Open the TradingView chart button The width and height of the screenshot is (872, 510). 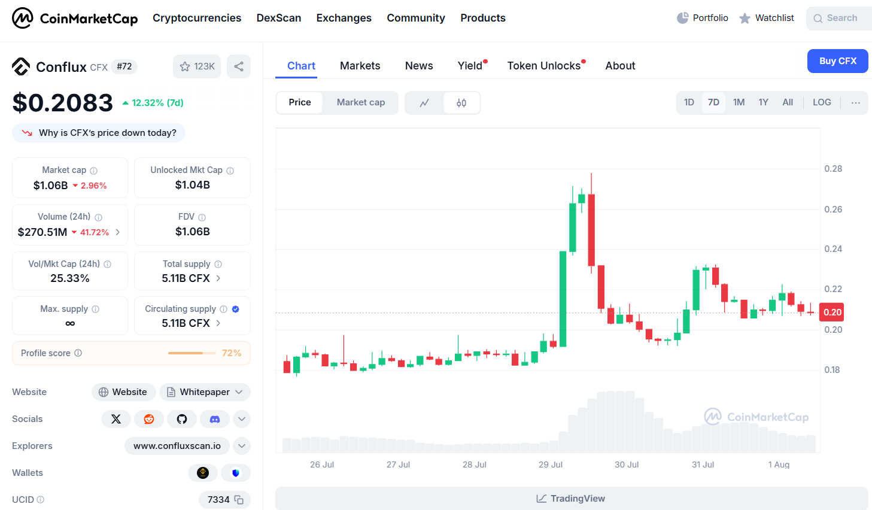[572, 499]
